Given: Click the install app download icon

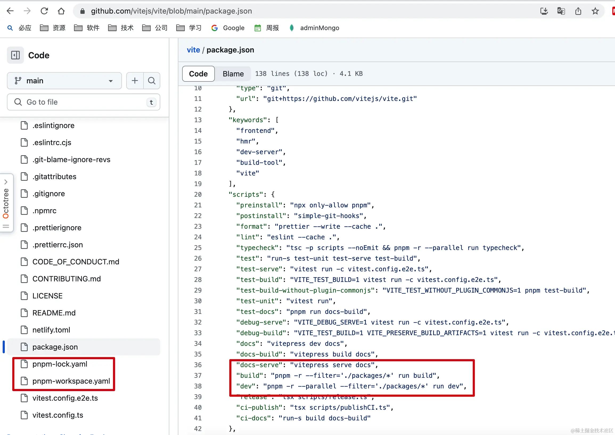Looking at the screenshot, I should point(544,11).
